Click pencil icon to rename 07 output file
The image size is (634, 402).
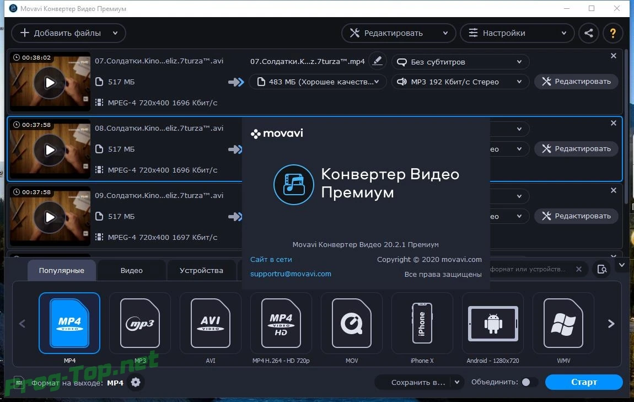coord(377,61)
